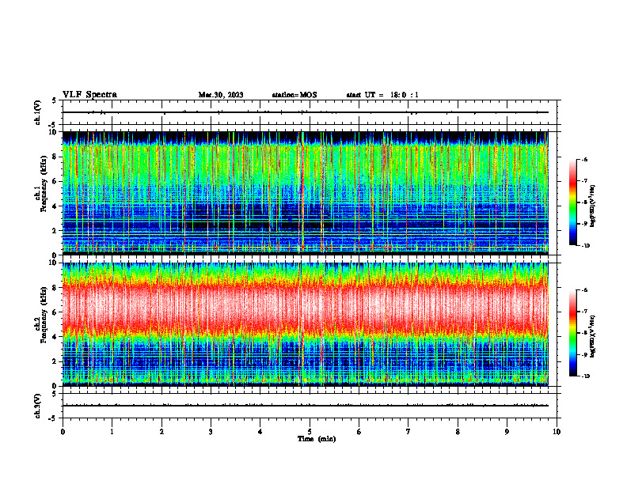Click the ch.2 spectrogram color scale bar
Viewport: 627px width, 484px height.
(x=572, y=333)
